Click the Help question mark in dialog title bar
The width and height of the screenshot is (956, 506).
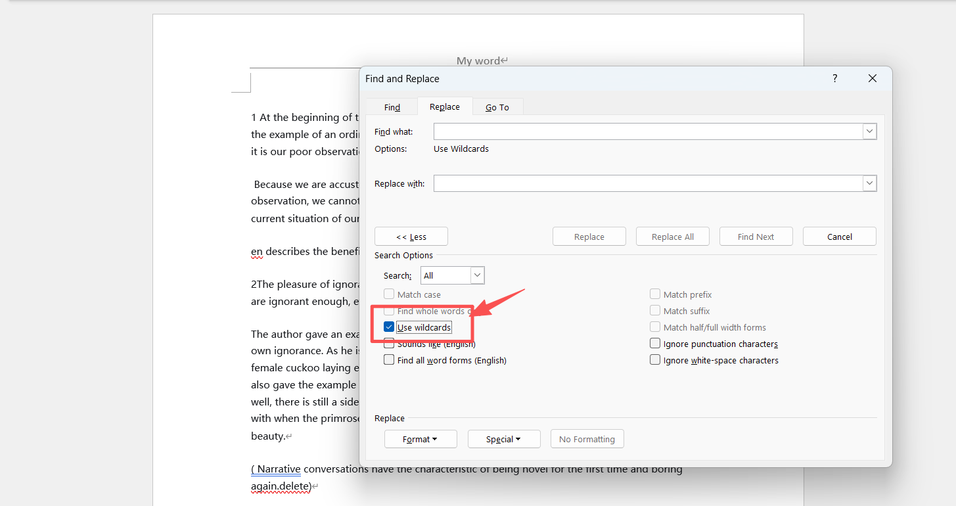pyautogui.click(x=834, y=78)
